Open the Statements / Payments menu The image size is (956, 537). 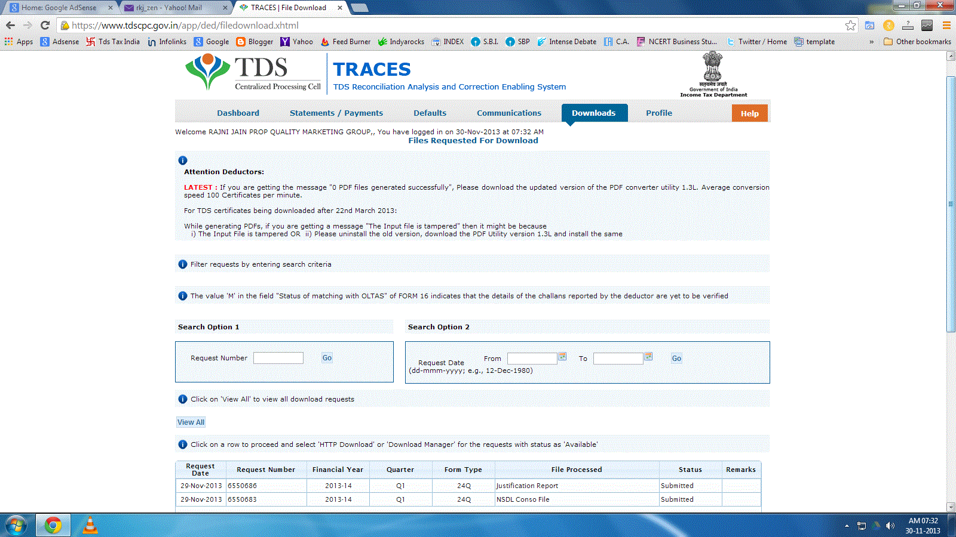pyautogui.click(x=336, y=113)
